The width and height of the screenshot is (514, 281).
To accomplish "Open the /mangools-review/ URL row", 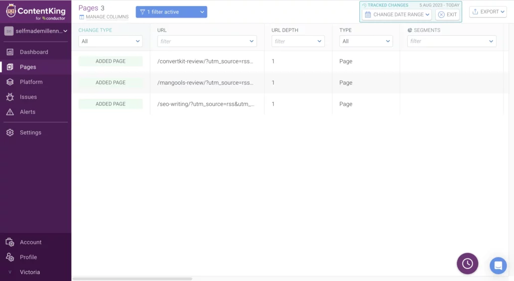I will [205, 83].
